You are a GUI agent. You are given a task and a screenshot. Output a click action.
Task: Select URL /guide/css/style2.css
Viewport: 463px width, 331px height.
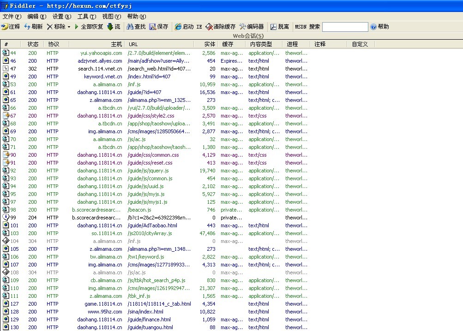pyautogui.click(x=151, y=116)
